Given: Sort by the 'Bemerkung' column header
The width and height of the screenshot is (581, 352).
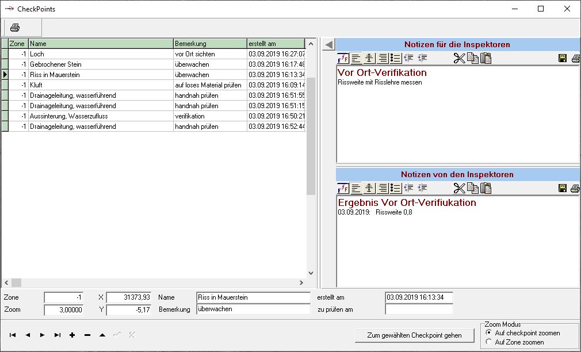Looking at the screenshot, I should pyautogui.click(x=209, y=44).
